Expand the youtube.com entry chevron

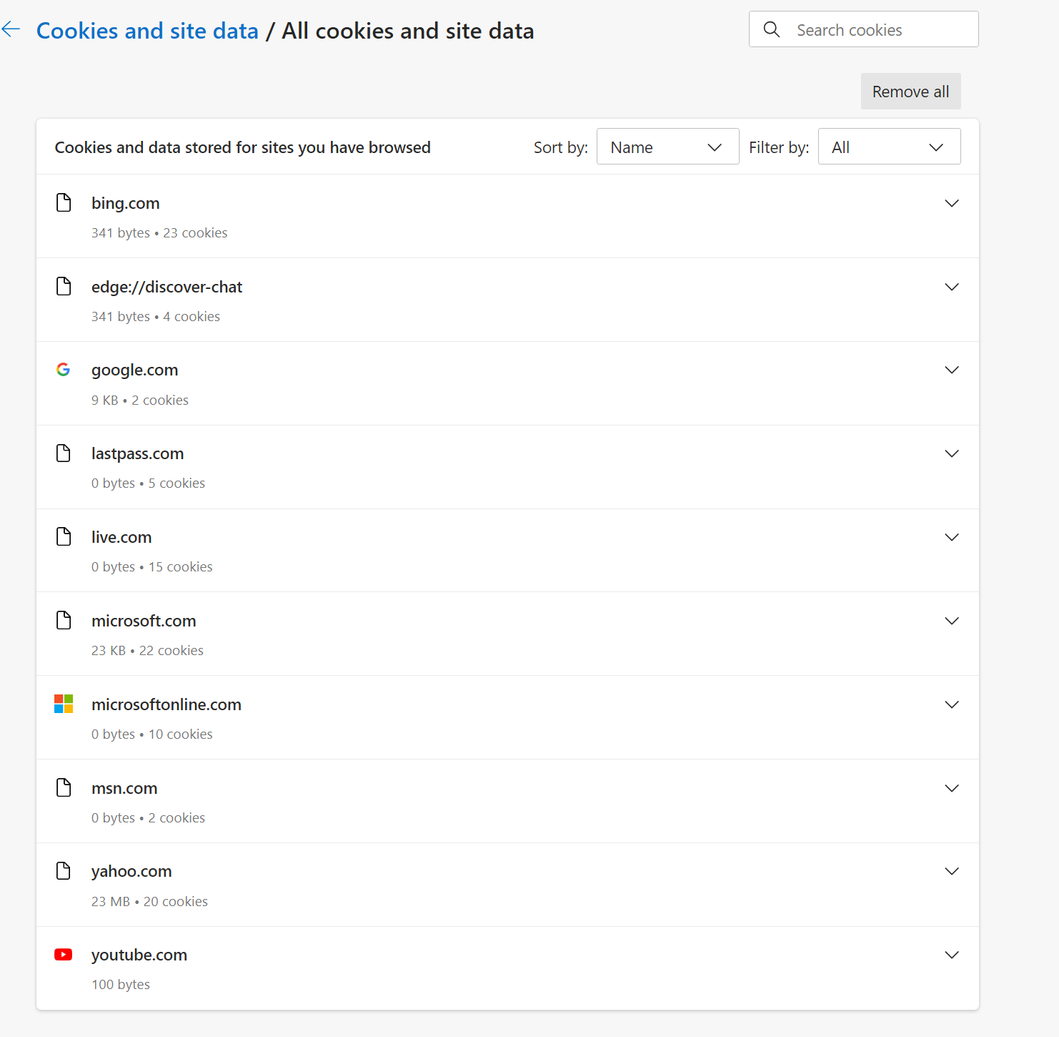[x=952, y=955]
